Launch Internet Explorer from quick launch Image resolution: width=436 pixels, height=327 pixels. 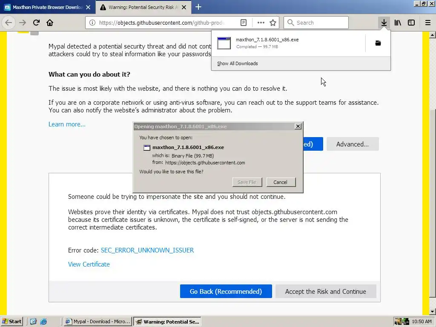click(43, 321)
